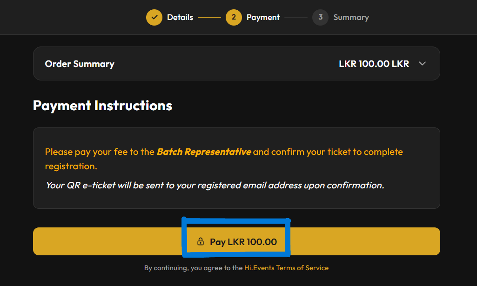Toggle the "Order Summary" title text
Image resolution: width=477 pixels, height=286 pixels.
[80, 64]
